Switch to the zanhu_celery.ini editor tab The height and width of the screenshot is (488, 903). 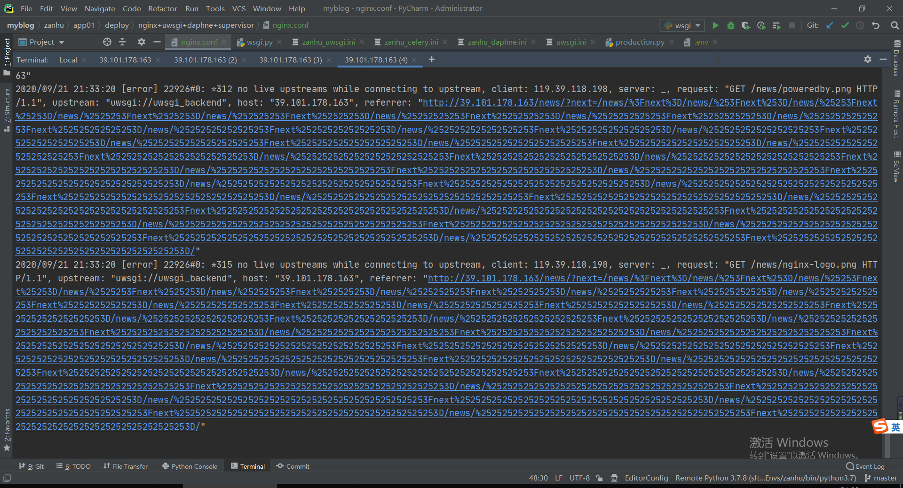(x=411, y=42)
